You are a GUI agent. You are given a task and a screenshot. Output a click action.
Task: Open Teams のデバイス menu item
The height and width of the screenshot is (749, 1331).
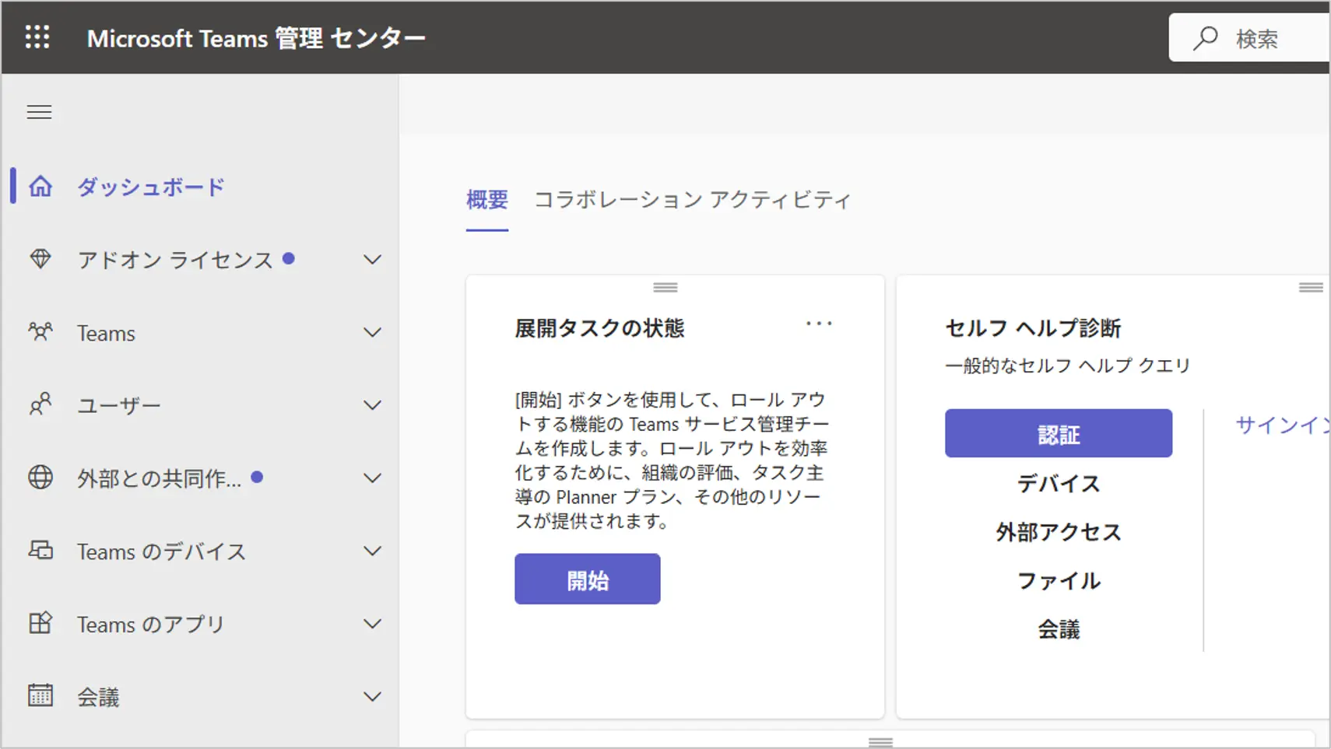click(161, 551)
